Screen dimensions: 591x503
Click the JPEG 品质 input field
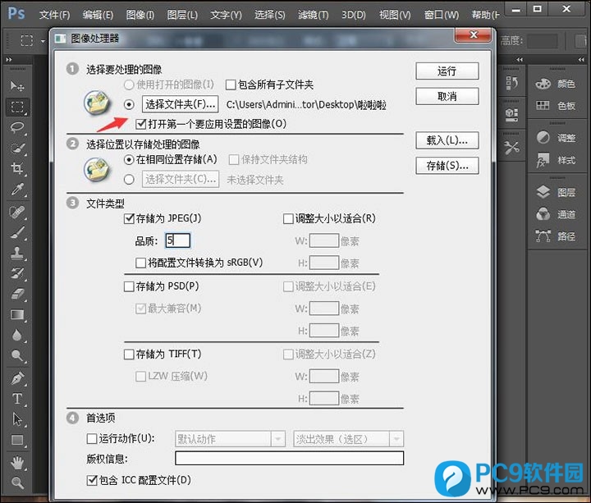click(x=178, y=240)
